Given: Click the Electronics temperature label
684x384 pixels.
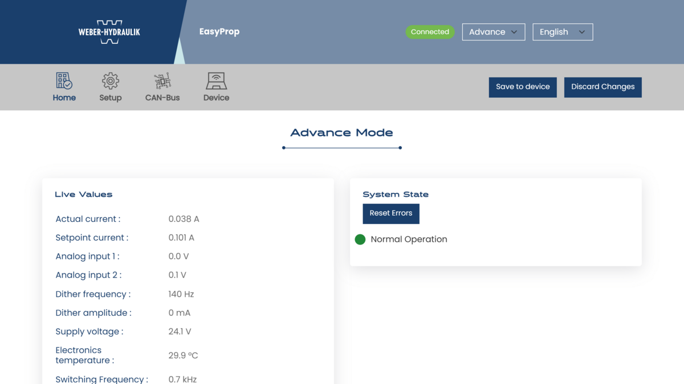Looking at the screenshot, I should point(84,356).
